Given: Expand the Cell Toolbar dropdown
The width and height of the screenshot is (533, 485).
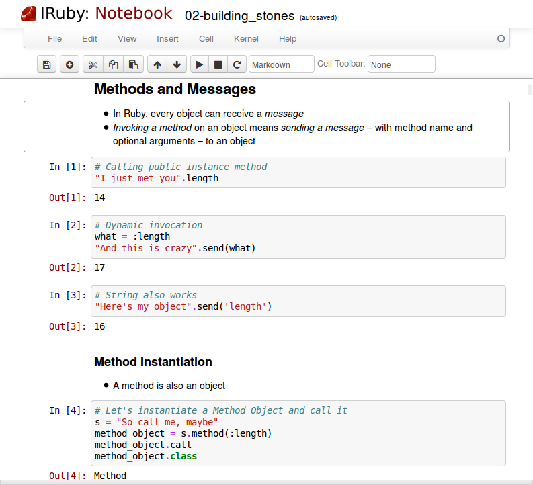Looking at the screenshot, I should [x=401, y=64].
